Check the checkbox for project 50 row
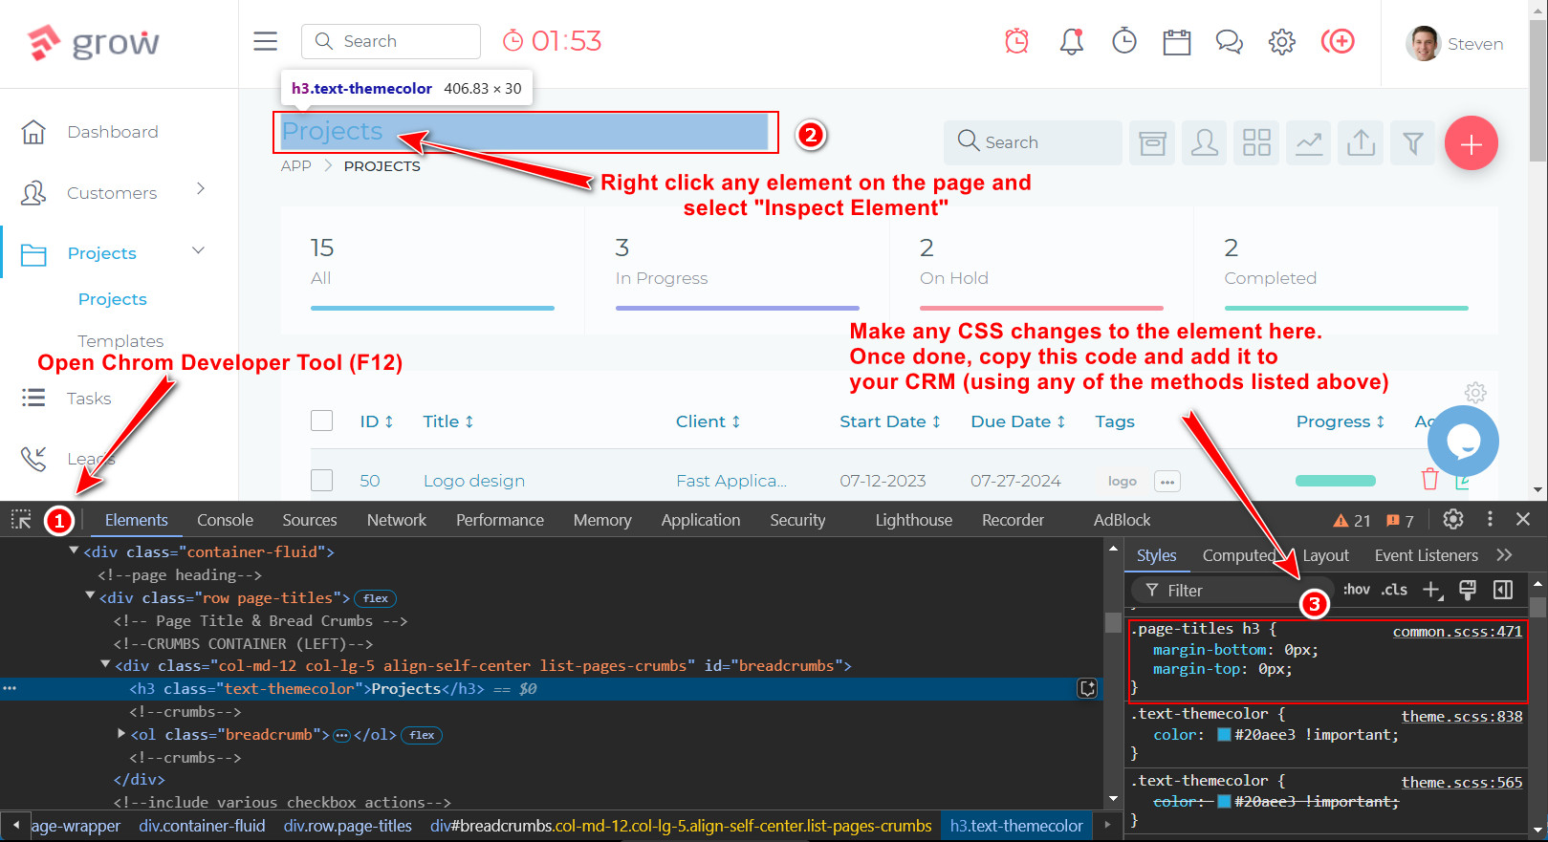 (x=322, y=481)
